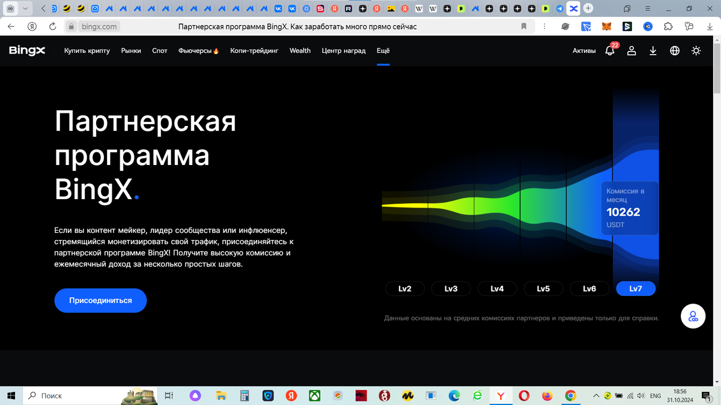Bookmark this page in the address bar
This screenshot has width=721, height=405.
[x=524, y=26]
